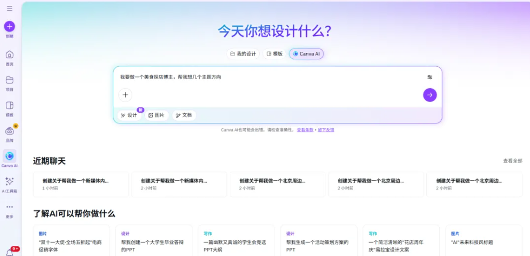Click the plus attachment button in prompt box

[125, 95]
